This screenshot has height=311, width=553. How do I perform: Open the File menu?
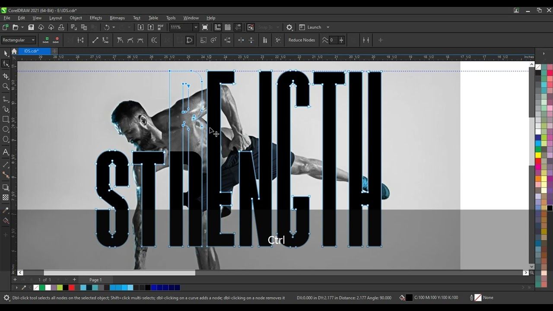tap(7, 18)
